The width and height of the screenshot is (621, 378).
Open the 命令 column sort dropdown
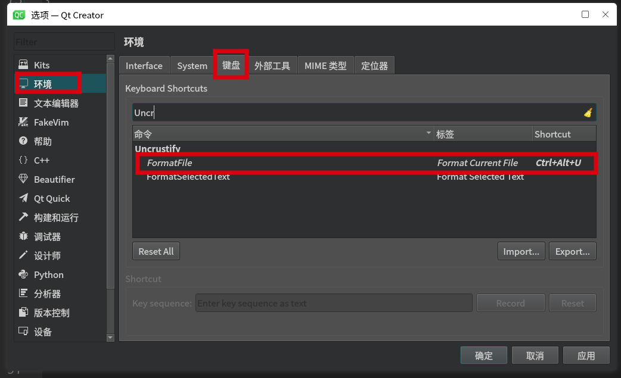coord(427,133)
